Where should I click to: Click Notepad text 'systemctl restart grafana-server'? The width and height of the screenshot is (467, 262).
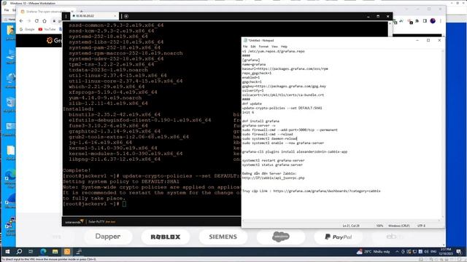[x=273, y=160]
